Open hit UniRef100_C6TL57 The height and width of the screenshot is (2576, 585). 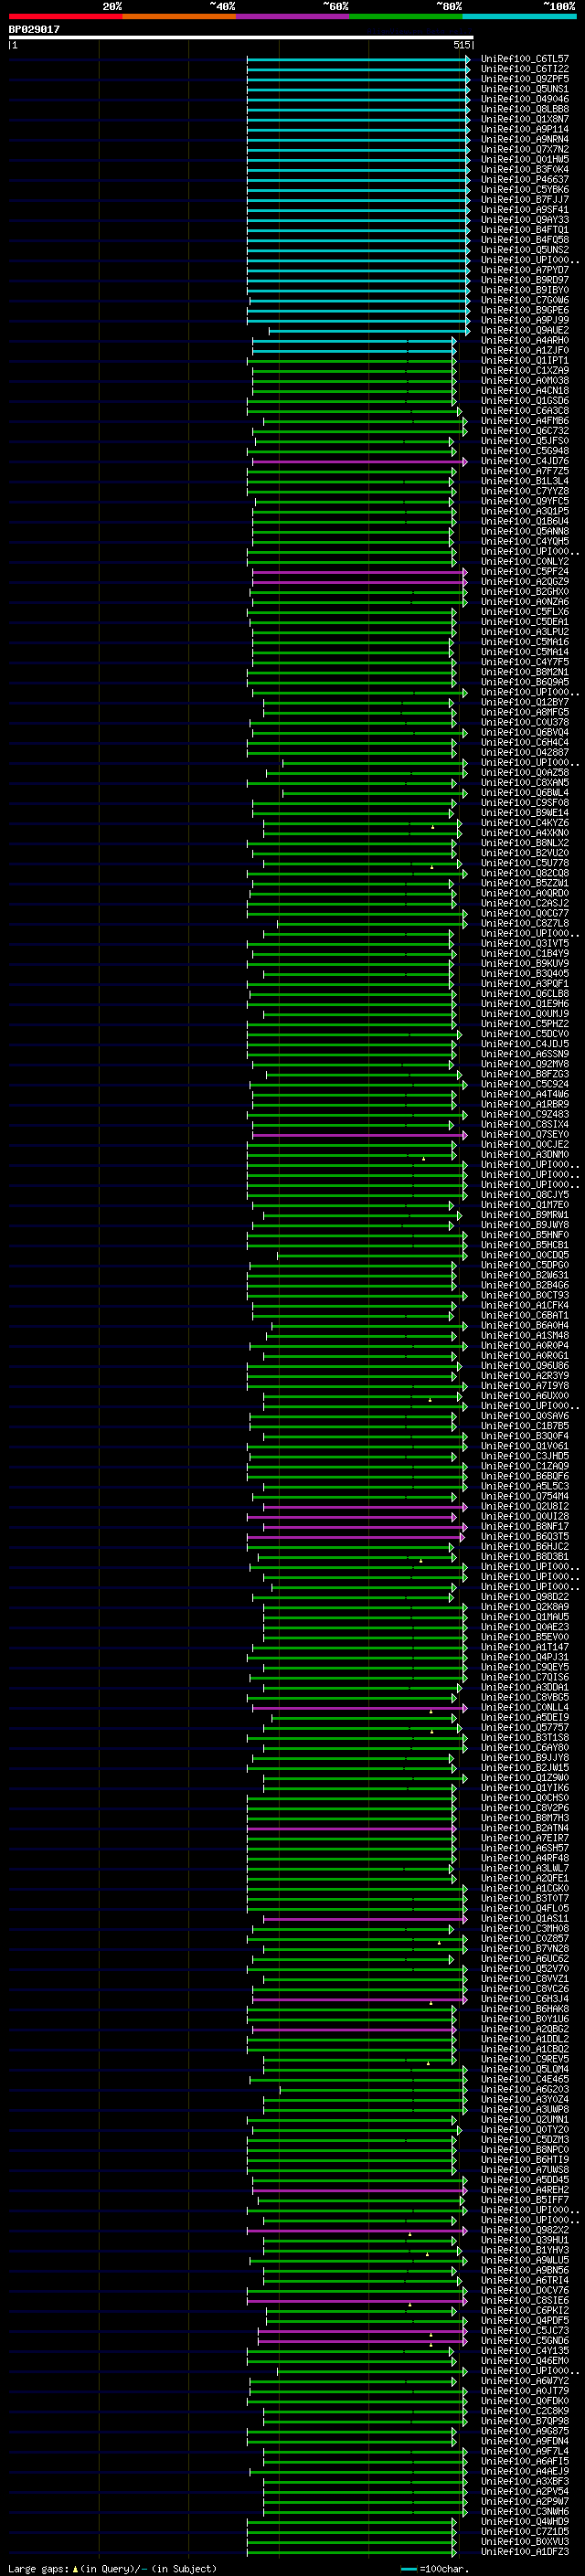(525, 59)
